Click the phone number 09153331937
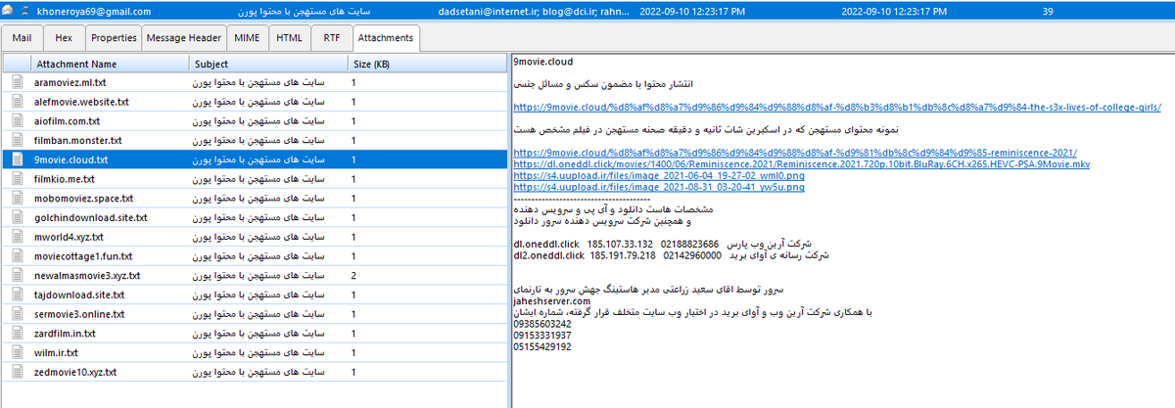 click(x=542, y=336)
